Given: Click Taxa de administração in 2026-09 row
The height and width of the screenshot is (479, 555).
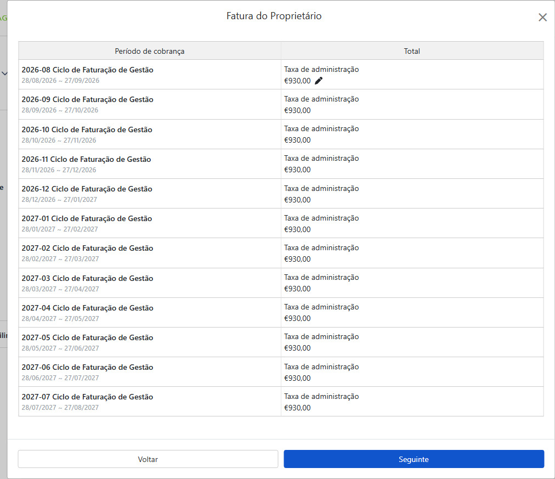Looking at the screenshot, I should pos(321,99).
